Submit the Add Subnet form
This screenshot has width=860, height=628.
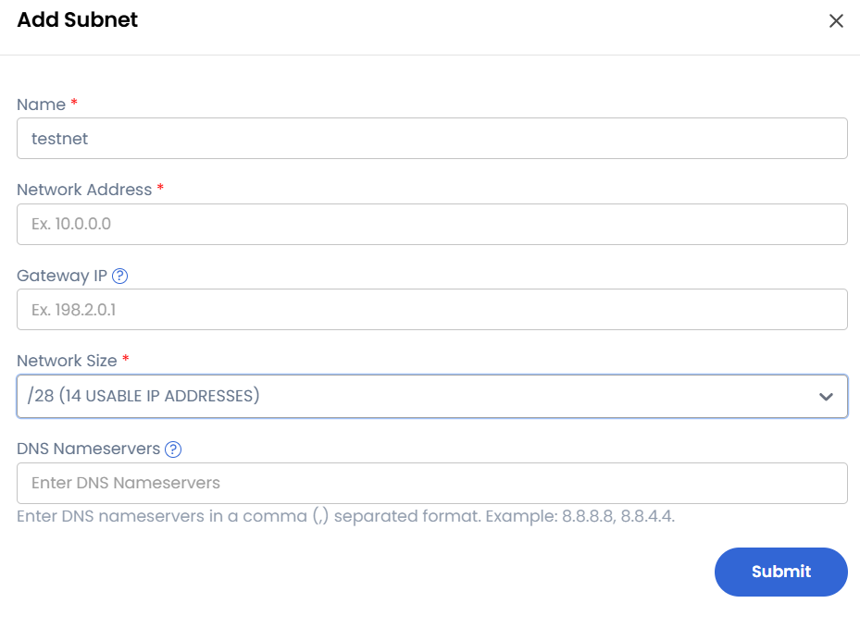780,572
